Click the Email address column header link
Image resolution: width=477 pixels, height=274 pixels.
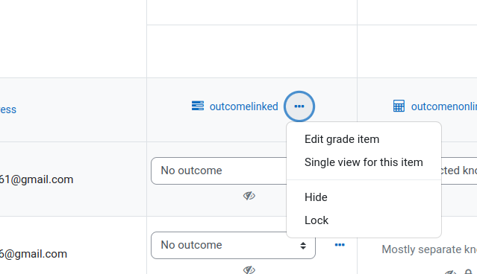pos(8,109)
